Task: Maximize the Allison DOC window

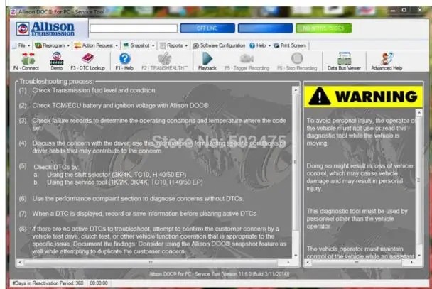Action: pyautogui.click(x=404, y=10)
